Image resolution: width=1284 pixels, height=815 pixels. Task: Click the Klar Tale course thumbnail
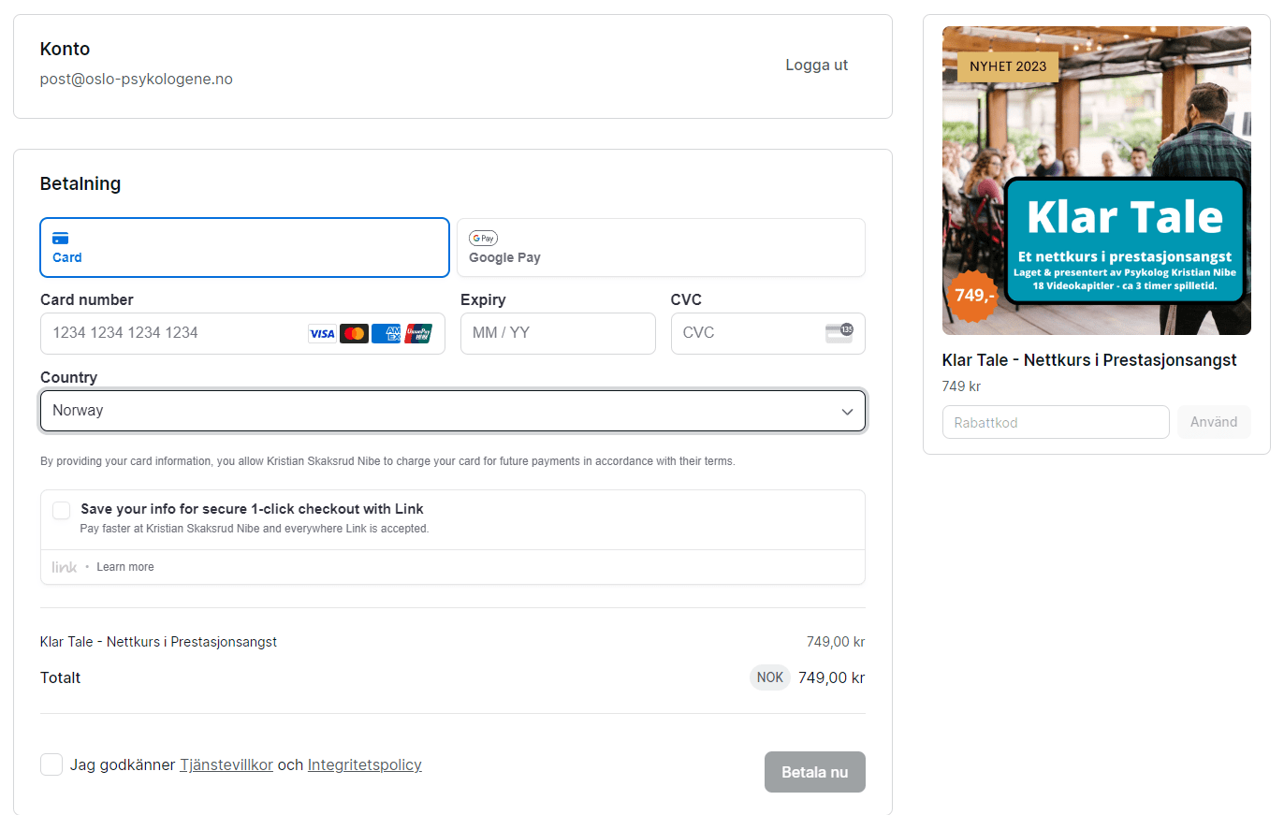[1097, 181]
